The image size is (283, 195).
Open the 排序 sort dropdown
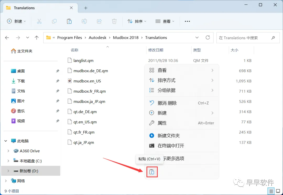point(137,21)
